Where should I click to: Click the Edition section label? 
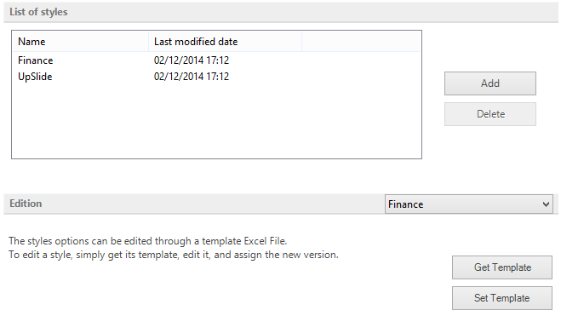click(26, 204)
